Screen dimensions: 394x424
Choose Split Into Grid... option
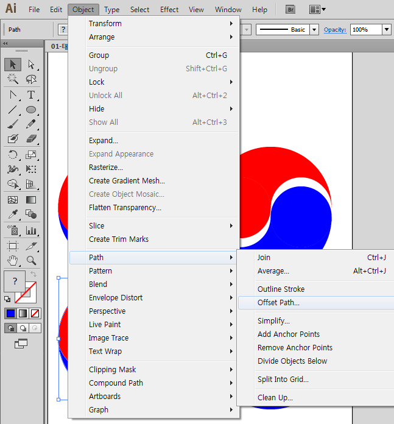coord(316,380)
